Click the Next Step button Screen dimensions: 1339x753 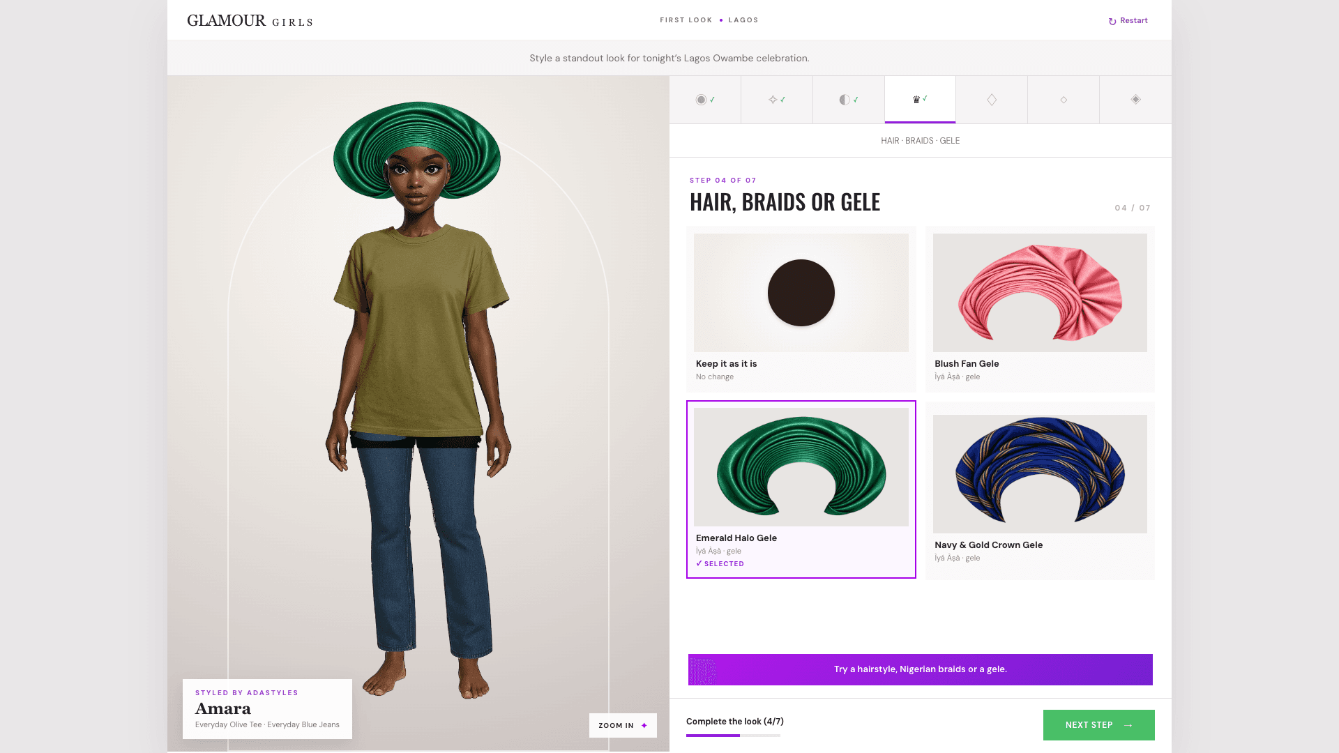[1098, 725]
